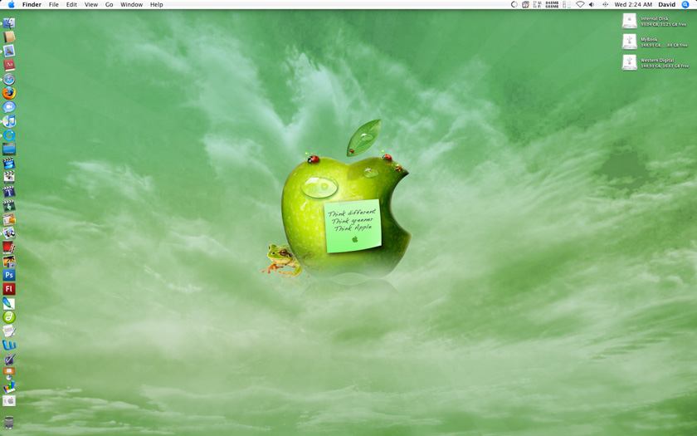Open the gray Apple logo box icon

coord(9,401)
